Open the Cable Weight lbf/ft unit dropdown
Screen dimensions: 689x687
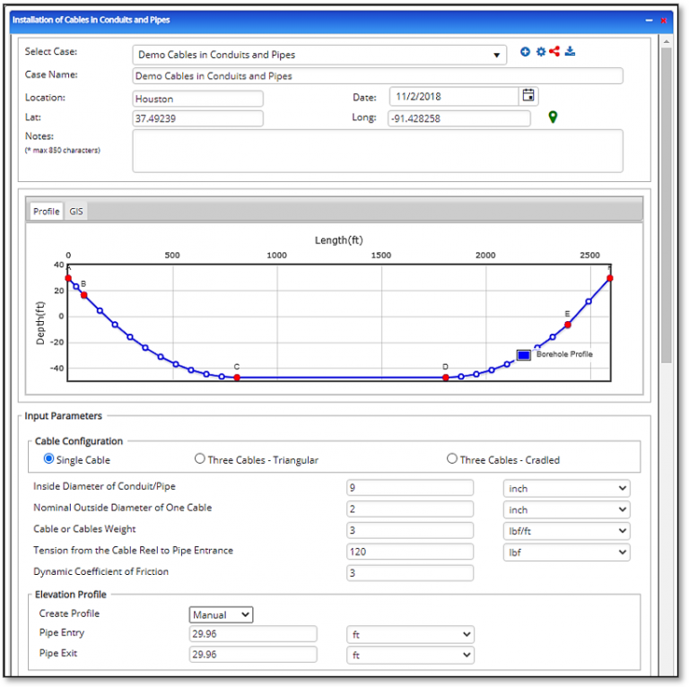(566, 531)
